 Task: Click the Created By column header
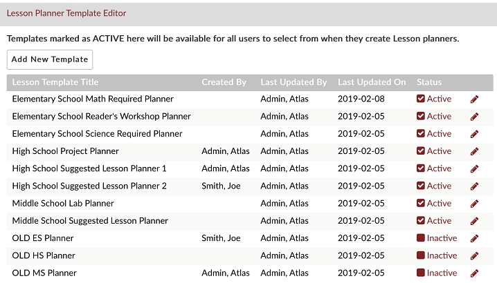224,82
